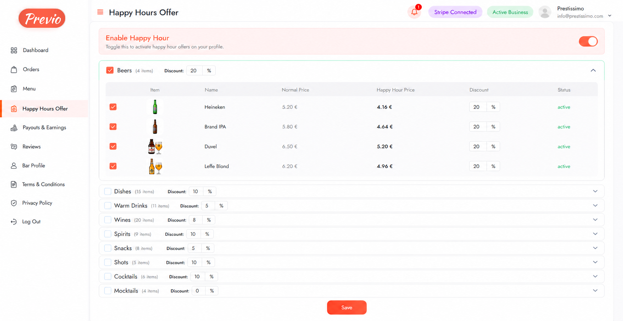Image resolution: width=623 pixels, height=321 pixels.
Task: Click the Heineken bottle thumbnail
Action: click(155, 107)
